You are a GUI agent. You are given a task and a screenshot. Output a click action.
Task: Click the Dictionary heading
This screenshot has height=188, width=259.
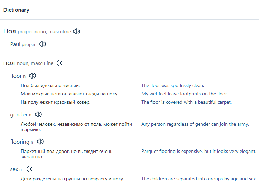coord(16,10)
